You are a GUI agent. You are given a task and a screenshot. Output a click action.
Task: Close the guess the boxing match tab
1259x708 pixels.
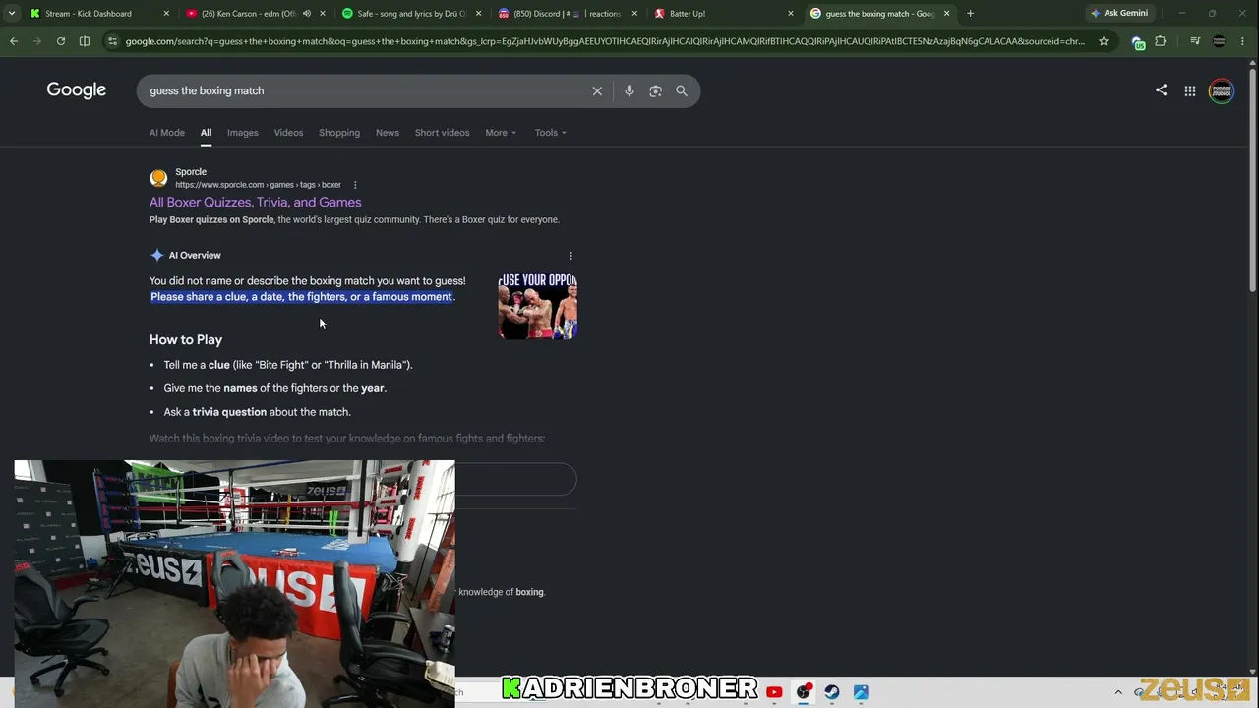[x=947, y=14]
